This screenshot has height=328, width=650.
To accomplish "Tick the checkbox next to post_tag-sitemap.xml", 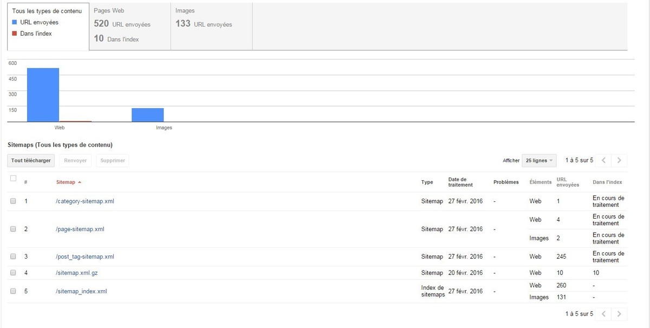I will click(x=14, y=257).
